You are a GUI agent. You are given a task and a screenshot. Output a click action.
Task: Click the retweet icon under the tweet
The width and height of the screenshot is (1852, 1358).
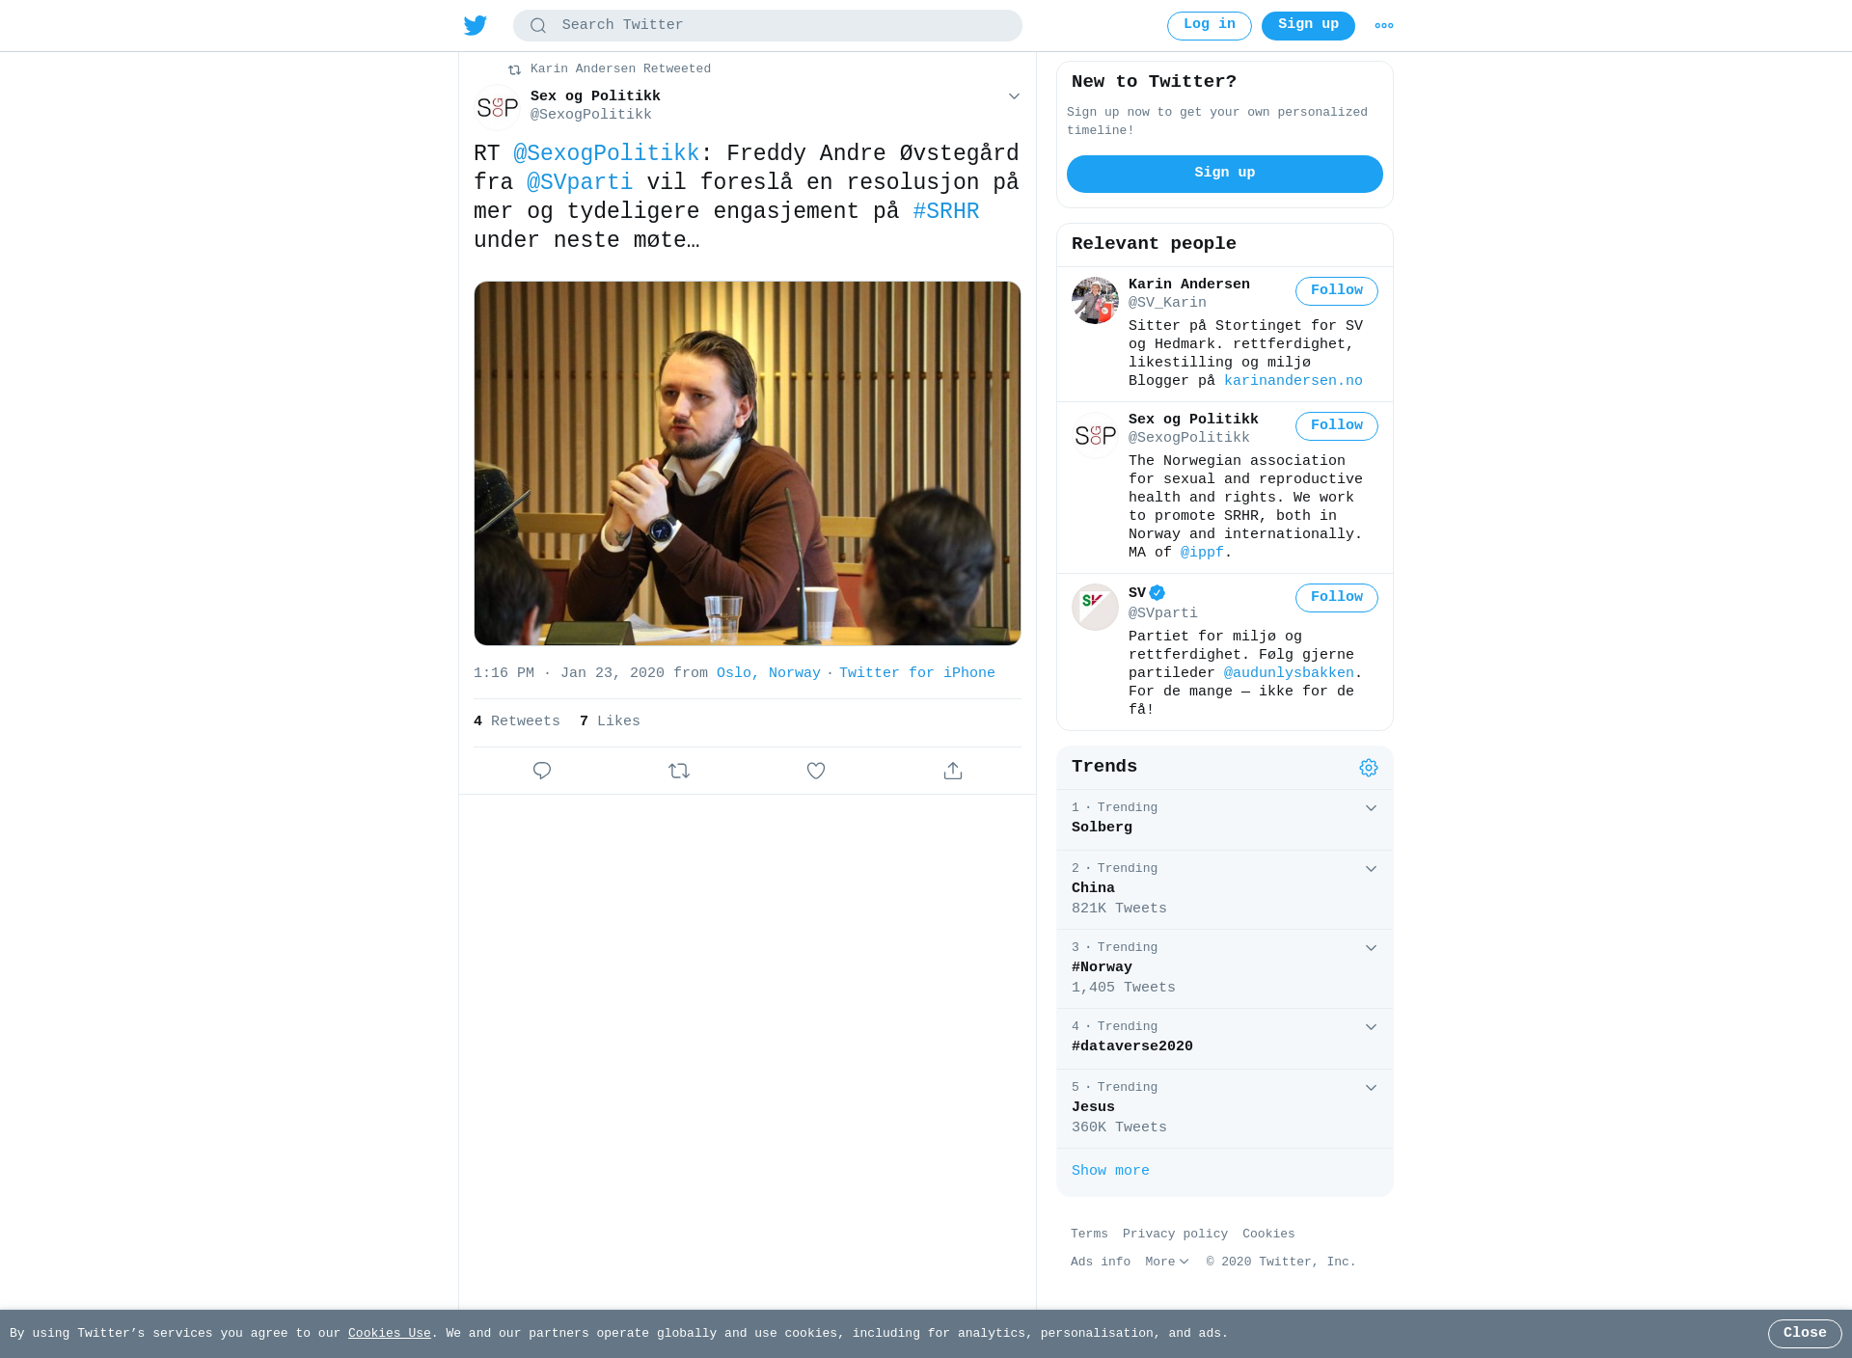point(679,771)
